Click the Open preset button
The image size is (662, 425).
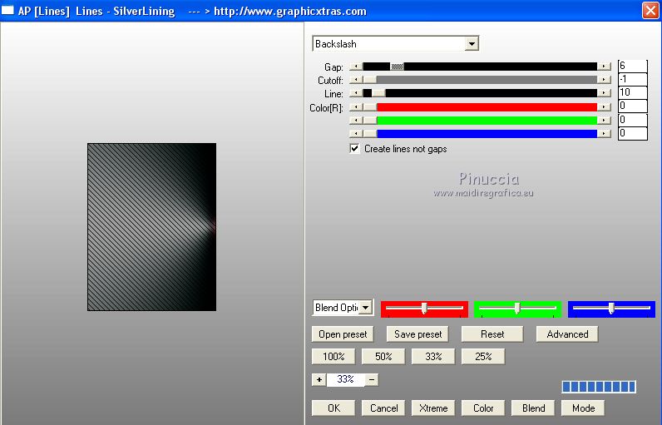343,334
